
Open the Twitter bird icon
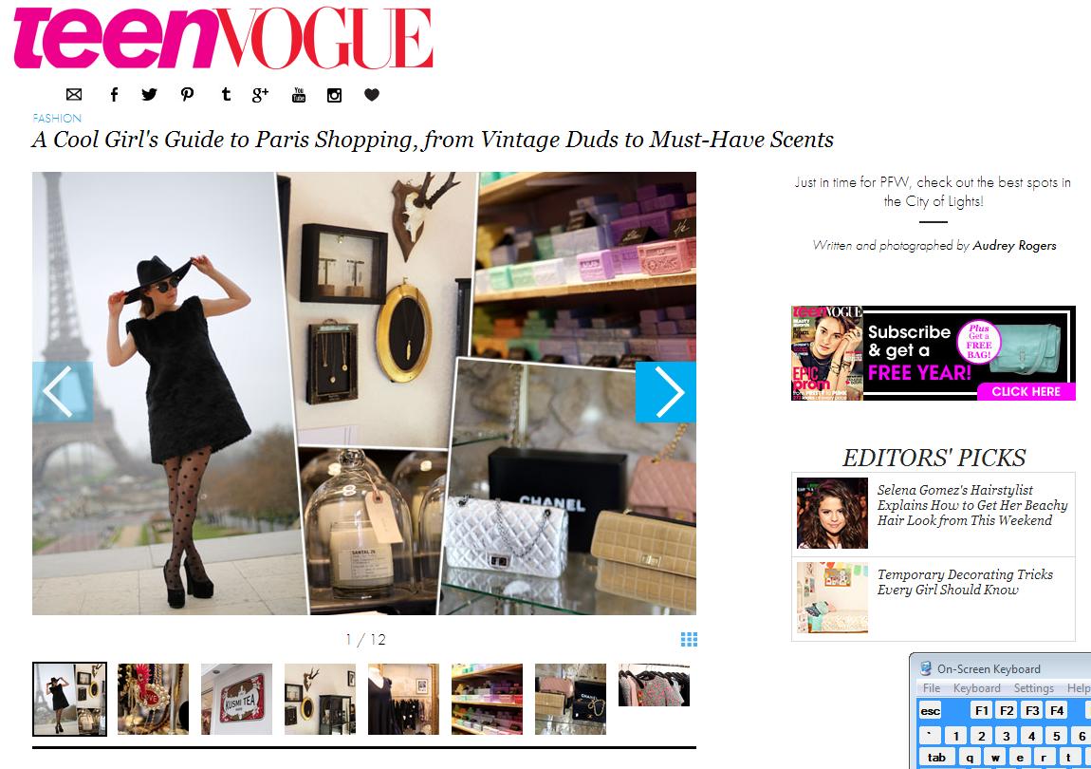tap(149, 95)
